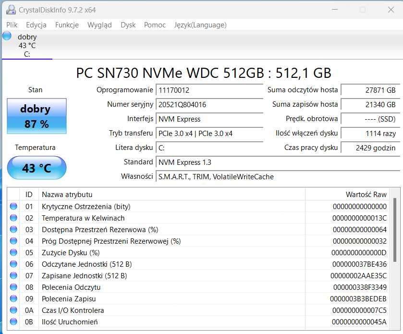Click the rotation speed field ---- (SSD)
This screenshot has width=403, height=334.
370,119
